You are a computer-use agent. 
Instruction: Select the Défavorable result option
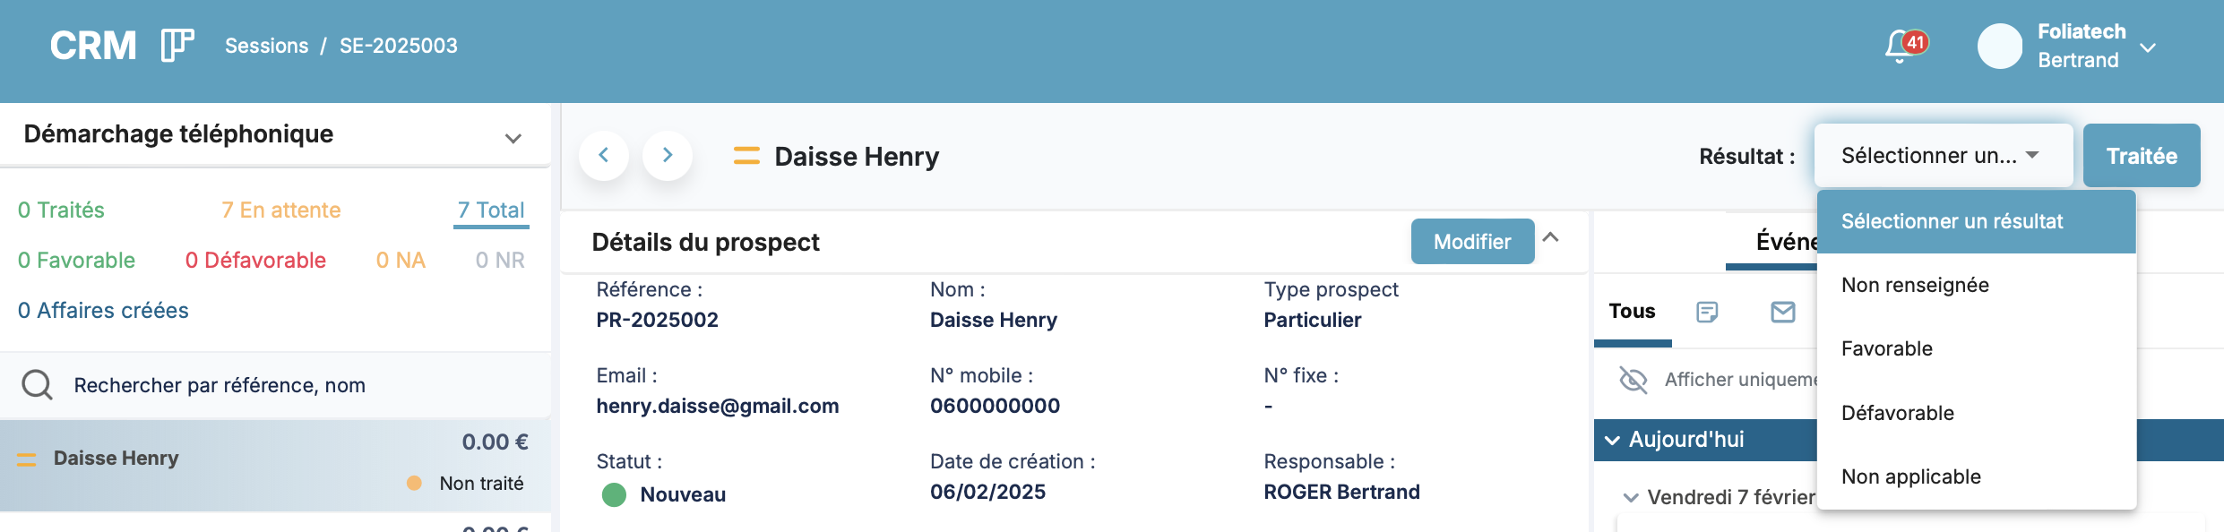1898,413
